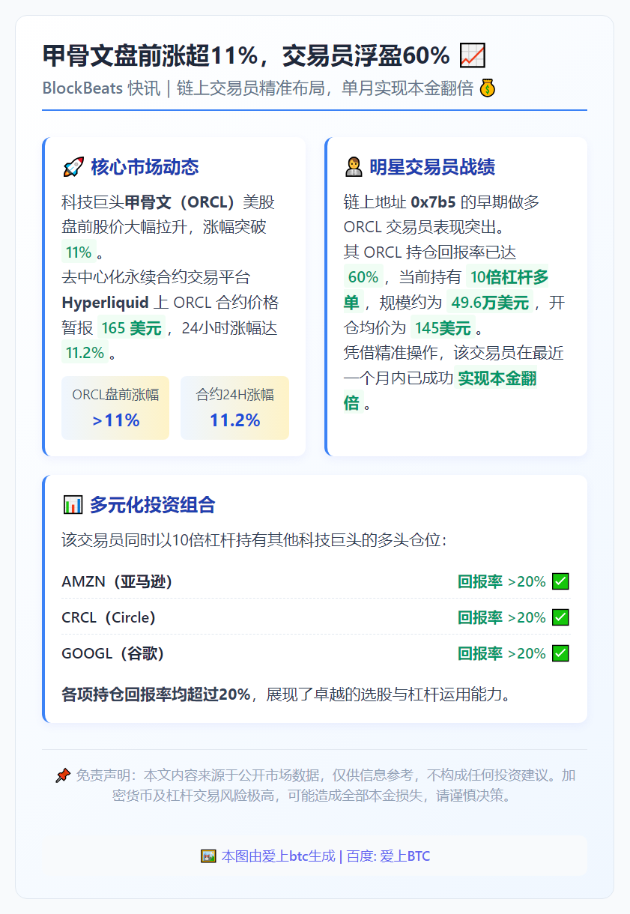The height and width of the screenshot is (914, 630).
Task: Click the GOOGL（谷歌）row label
Action: tap(113, 653)
